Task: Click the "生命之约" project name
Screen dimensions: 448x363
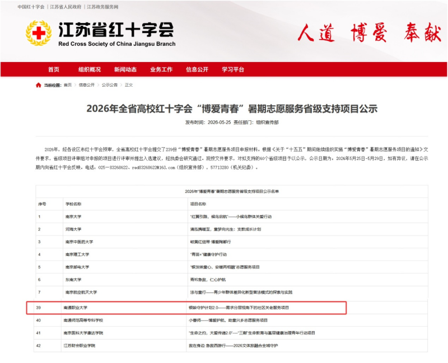Action: [251, 333]
